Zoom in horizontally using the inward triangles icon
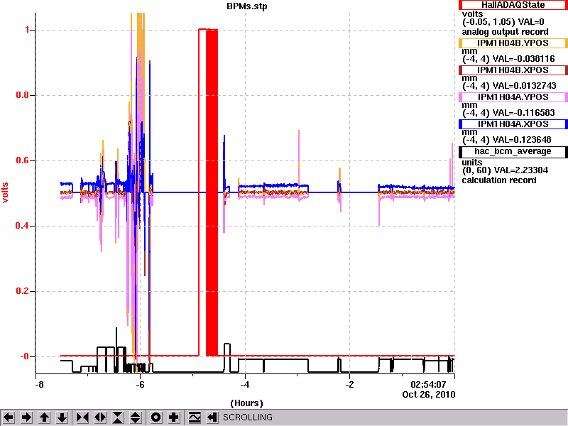This screenshot has height=426, width=568. [82, 417]
